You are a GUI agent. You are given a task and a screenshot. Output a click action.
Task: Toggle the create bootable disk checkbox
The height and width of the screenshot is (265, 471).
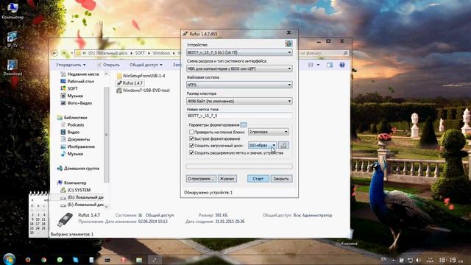[x=191, y=146]
